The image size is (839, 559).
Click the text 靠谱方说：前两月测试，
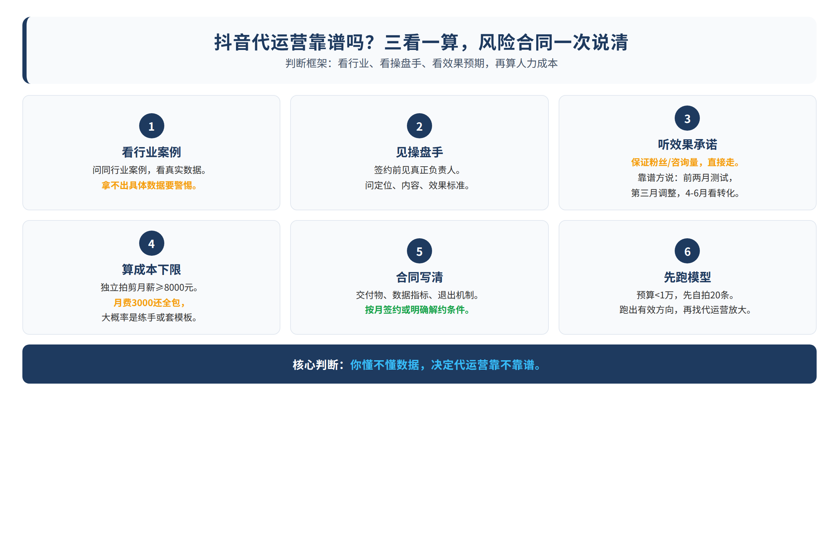pyautogui.click(x=685, y=177)
